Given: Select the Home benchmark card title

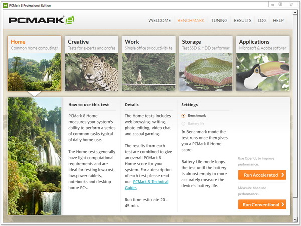Looking at the screenshot, I should click(x=18, y=42).
